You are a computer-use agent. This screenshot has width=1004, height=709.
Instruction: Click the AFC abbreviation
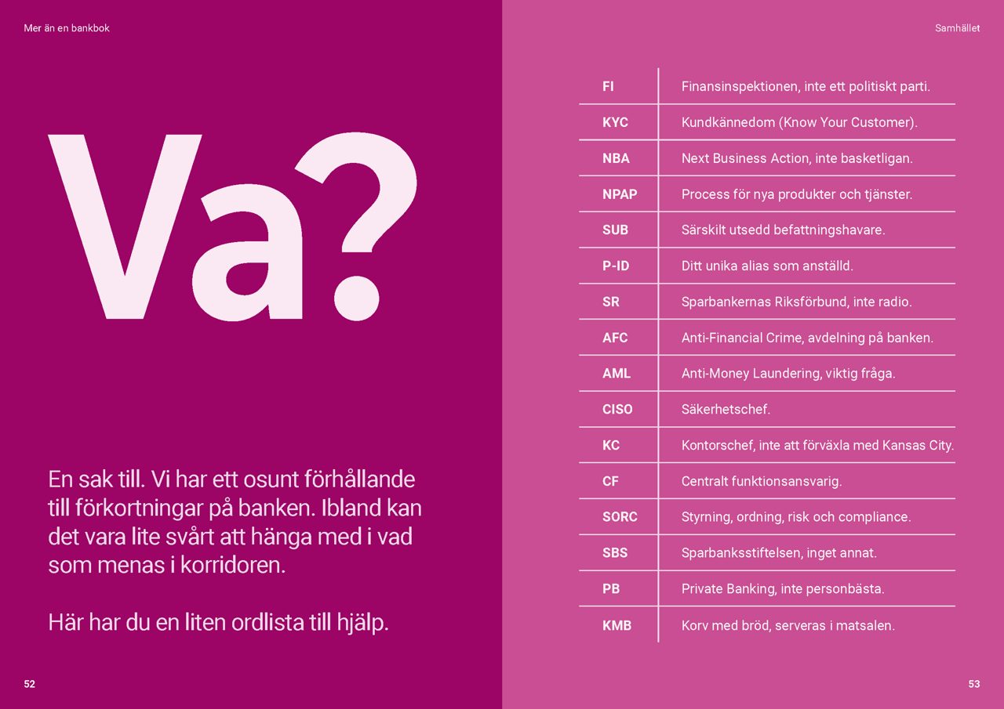pyautogui.click(x=615, y=338)
